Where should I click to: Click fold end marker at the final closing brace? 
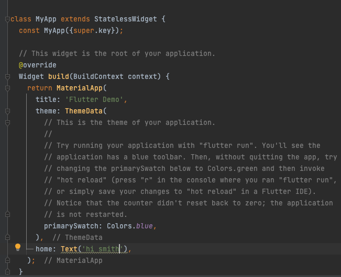click(7, 272)
